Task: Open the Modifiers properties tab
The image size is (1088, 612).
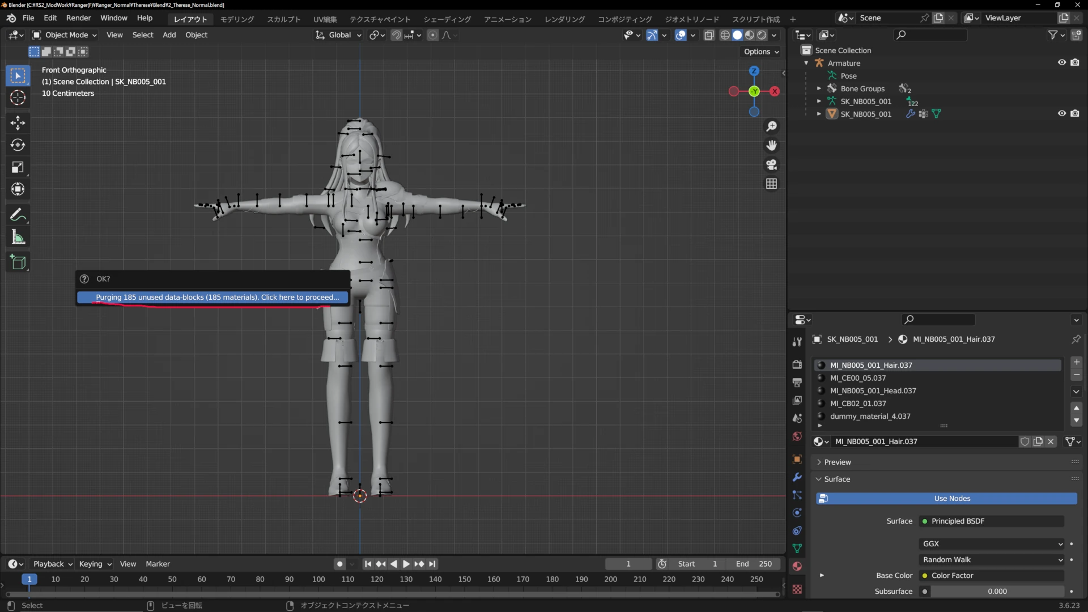Action: [797, 477]
